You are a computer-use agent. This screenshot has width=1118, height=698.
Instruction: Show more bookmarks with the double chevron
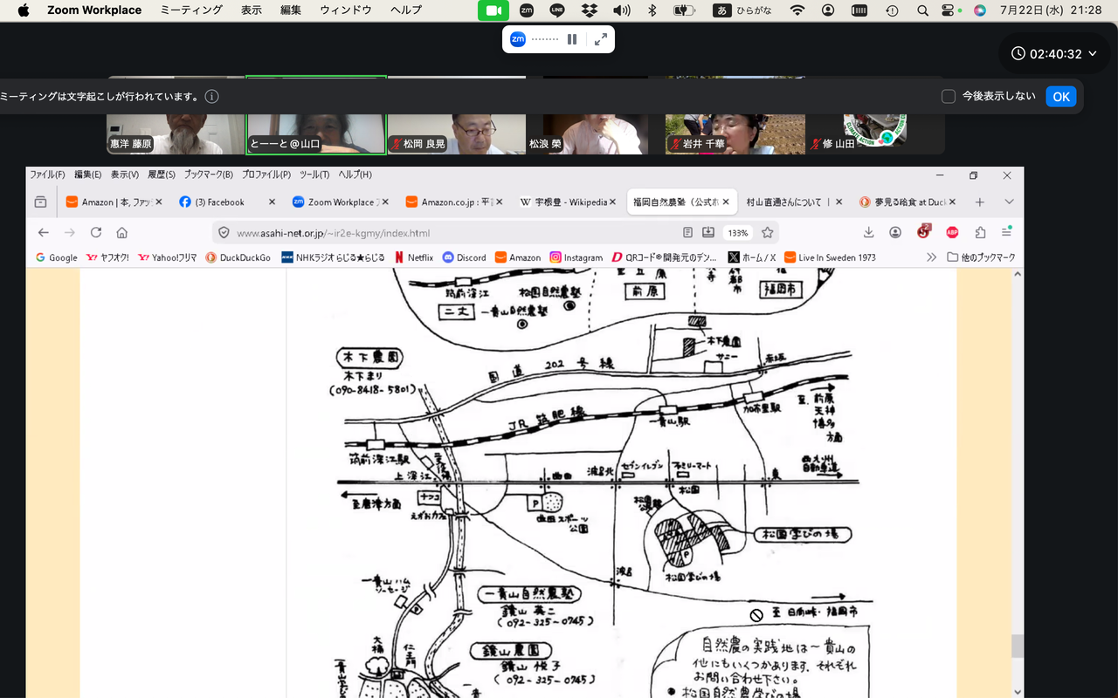(931, 257)
